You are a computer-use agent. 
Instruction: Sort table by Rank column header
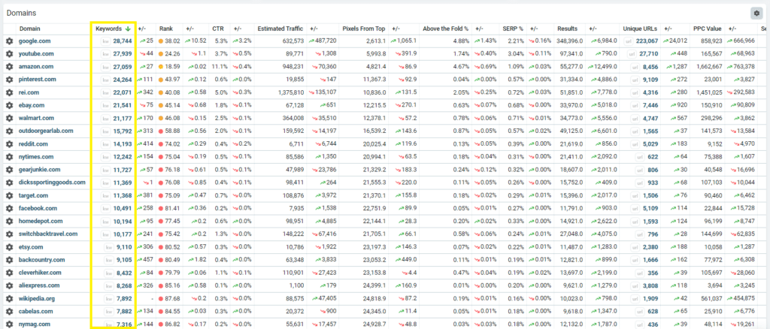[x=165, y=29]
